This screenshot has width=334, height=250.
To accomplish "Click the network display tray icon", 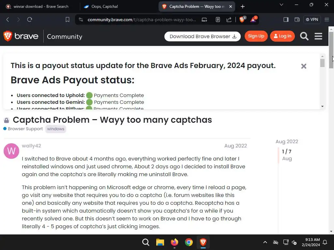I will 286,242.
